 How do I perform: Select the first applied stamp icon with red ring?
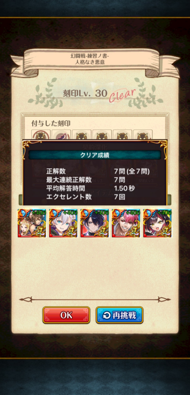[x=41, y=135]
